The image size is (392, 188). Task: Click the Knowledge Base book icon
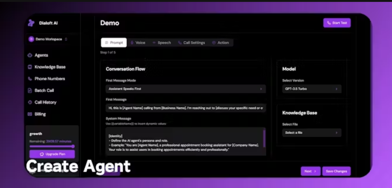click(x=30, y=67)
